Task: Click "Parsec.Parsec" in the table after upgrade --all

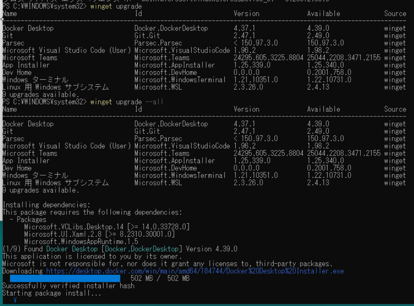Action: point(158,139)
